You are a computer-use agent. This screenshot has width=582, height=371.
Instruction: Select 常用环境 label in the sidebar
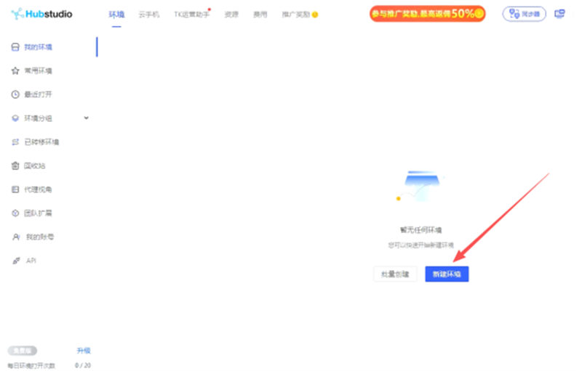39,70
